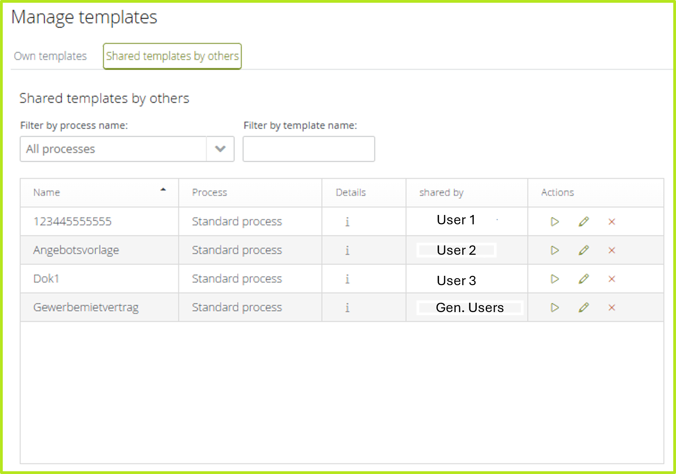Switch to the Own templates tab

(x=50, y=56)
